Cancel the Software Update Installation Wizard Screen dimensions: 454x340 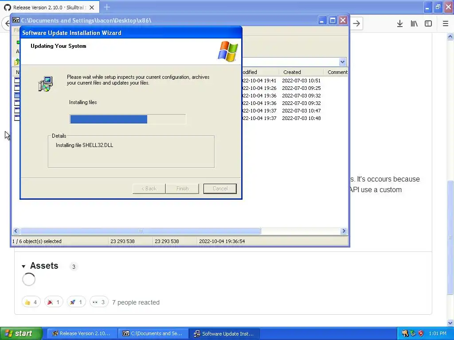(220, 189)
